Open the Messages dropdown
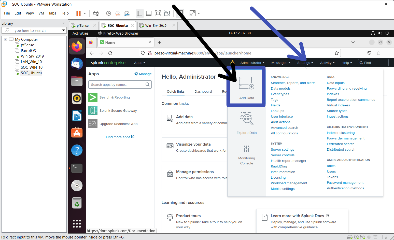The height and width of the screenshot is (240, 394). click(x=281, y=63)
